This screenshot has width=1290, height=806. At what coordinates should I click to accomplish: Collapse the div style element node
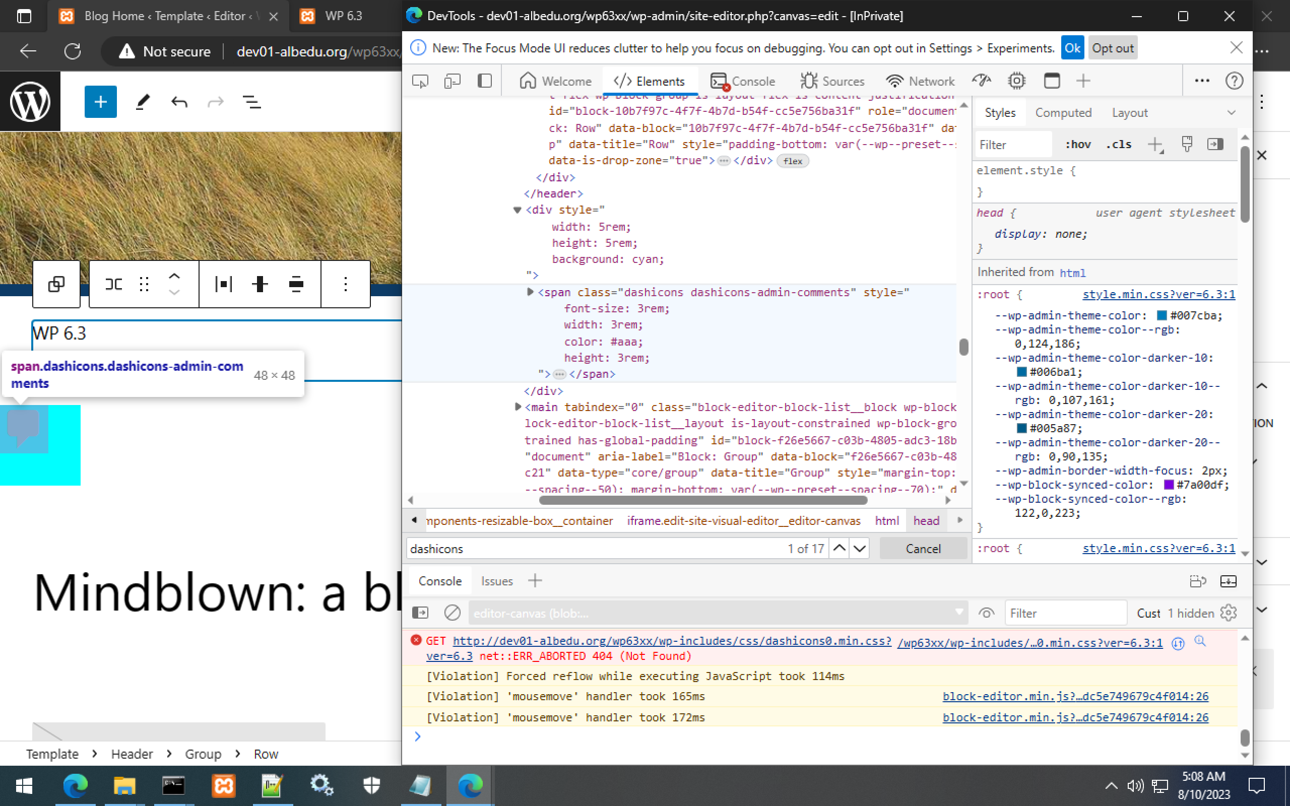point(517,210)
